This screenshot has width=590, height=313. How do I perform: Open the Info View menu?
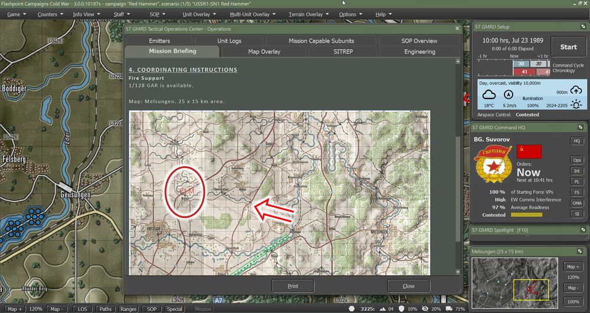pos(87,14)
